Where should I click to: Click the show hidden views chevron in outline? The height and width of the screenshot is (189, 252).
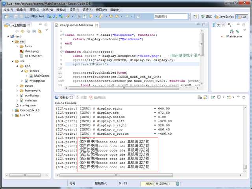(x=230, y=25)
